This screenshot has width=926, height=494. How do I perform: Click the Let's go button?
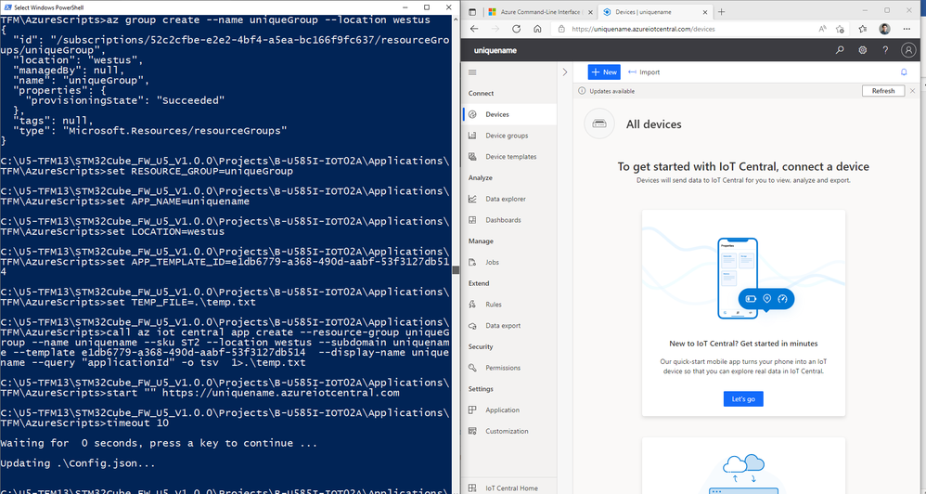(x=743, y=399)
